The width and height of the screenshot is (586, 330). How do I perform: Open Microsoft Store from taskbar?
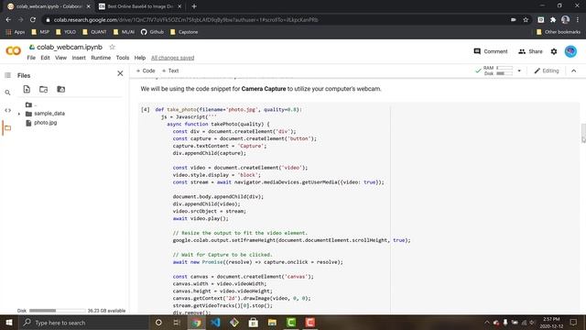pyautogui.click(x=254, y=323)
